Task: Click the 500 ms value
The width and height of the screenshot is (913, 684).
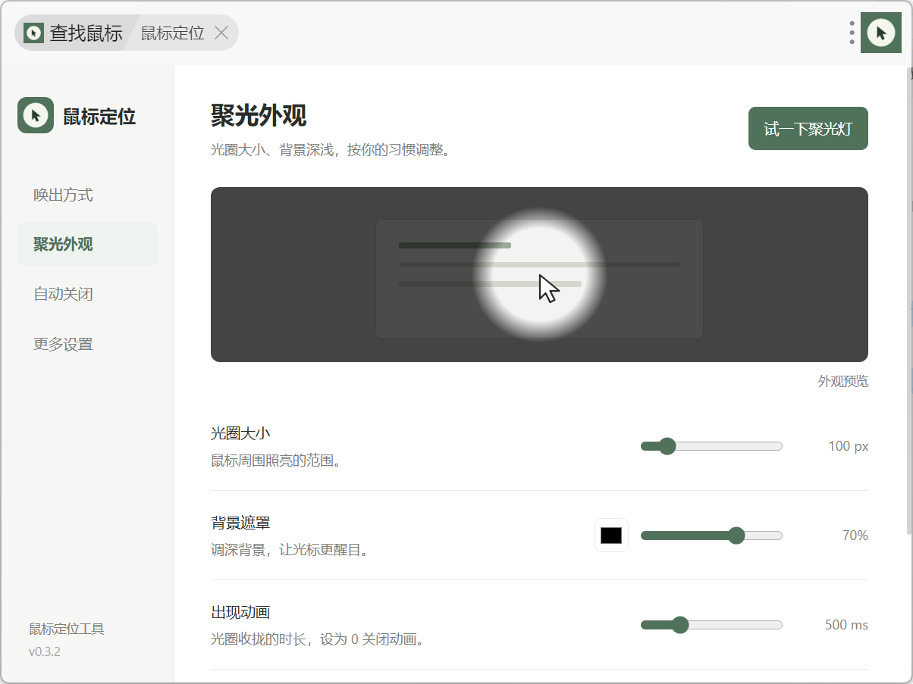Action: click(x=846, y=625)
